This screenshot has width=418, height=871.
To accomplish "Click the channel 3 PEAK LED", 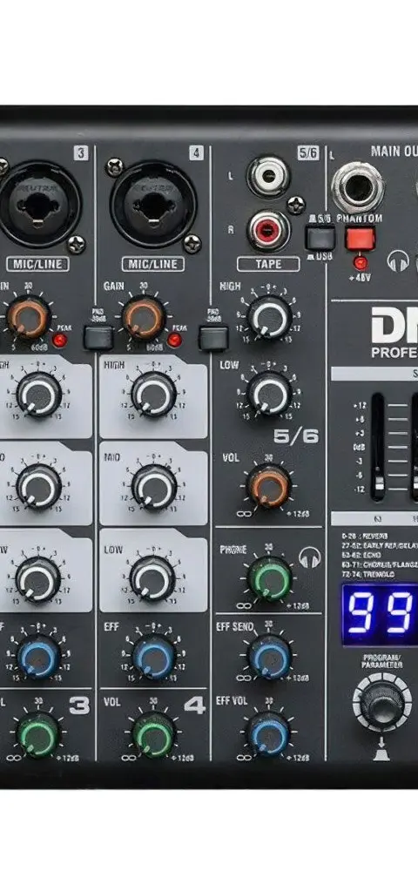I will coord(59,340).
